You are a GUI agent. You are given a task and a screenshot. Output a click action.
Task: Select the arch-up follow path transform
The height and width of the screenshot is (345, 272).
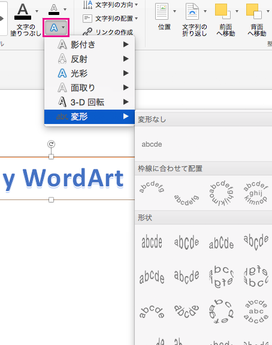[x=152, y=187]
